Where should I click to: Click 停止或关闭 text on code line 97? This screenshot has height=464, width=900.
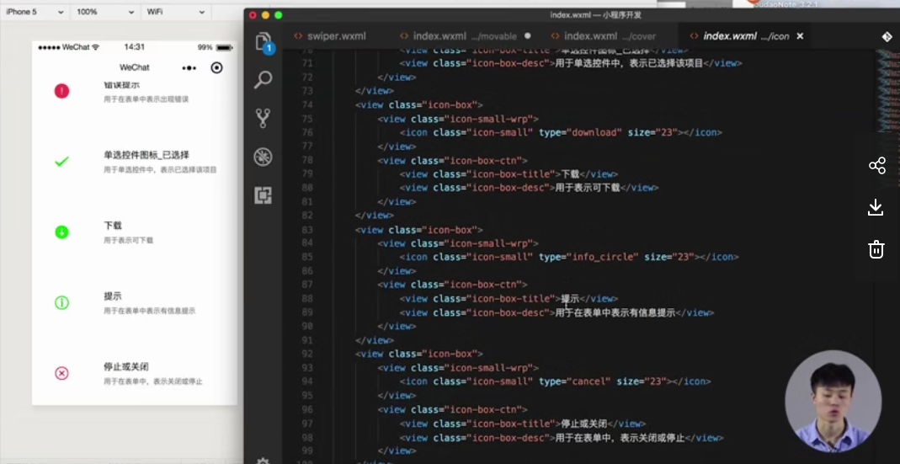tap(583, 424)
